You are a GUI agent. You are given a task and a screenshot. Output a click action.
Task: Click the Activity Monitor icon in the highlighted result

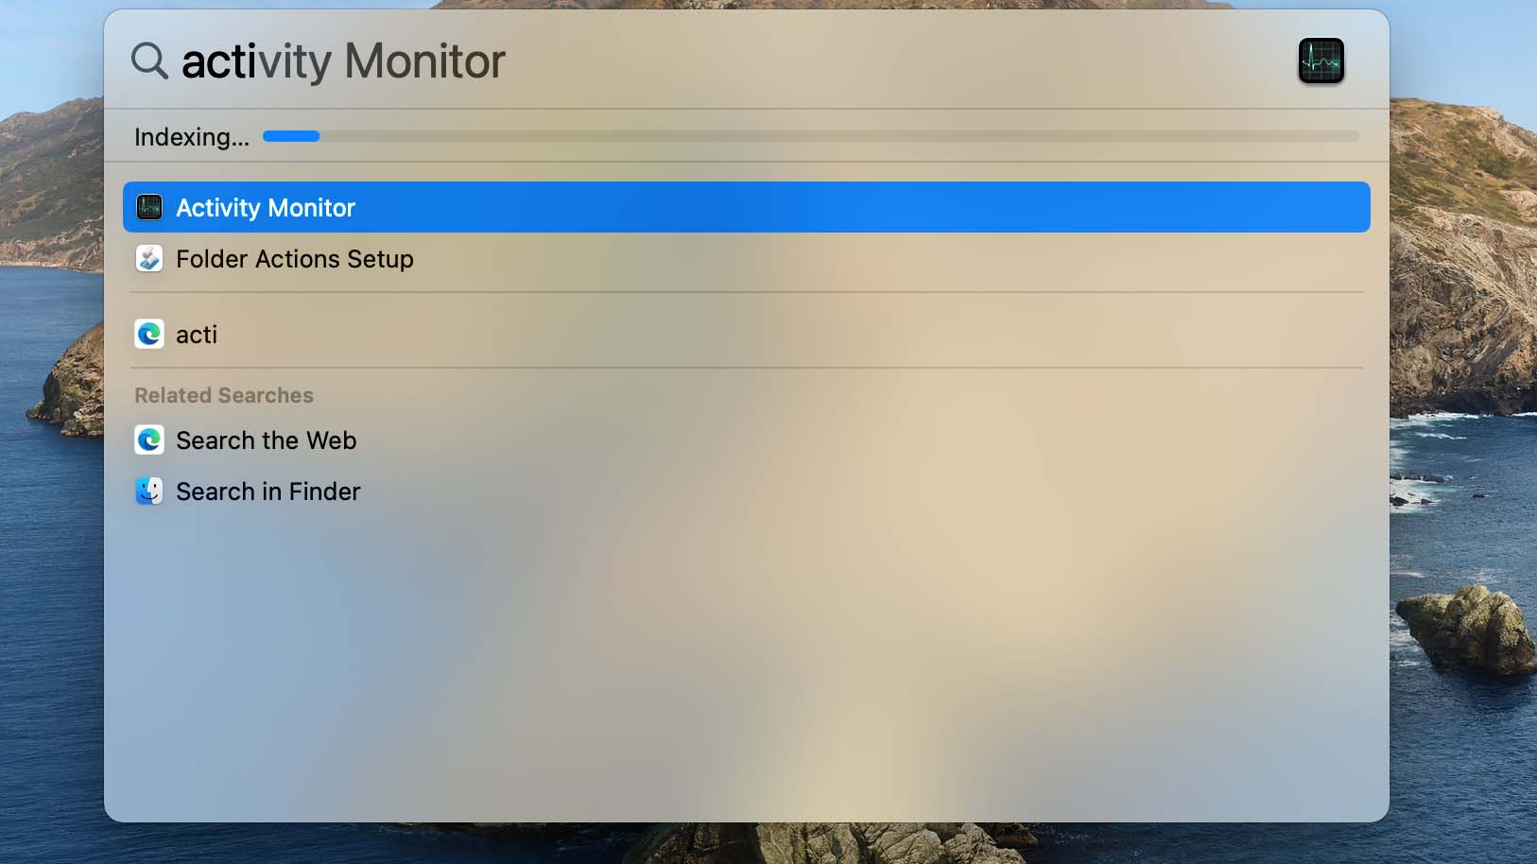click(149, 207)
